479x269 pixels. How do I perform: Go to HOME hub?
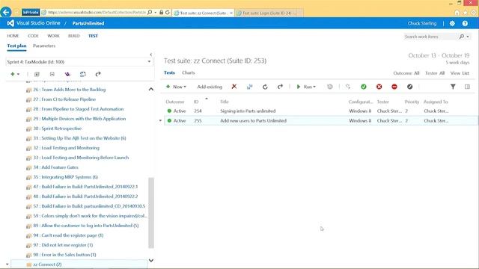point(13,36)
